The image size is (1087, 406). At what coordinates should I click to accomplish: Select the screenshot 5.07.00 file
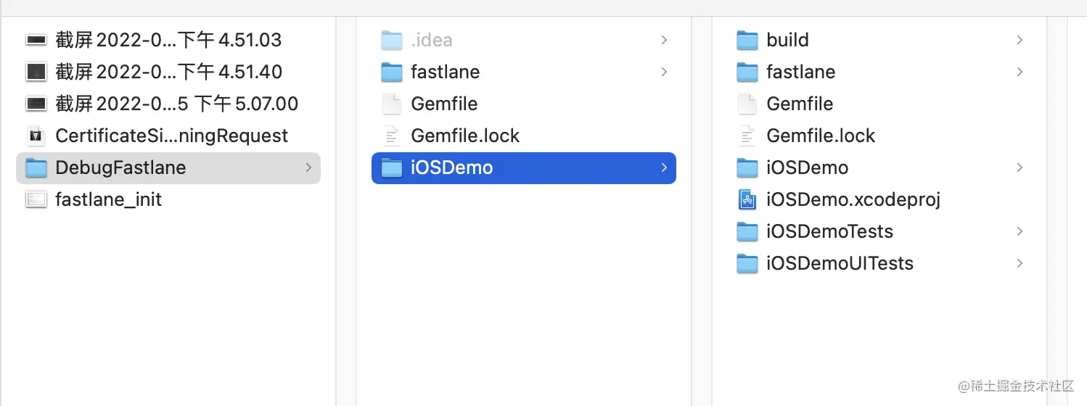click(176, 104)
